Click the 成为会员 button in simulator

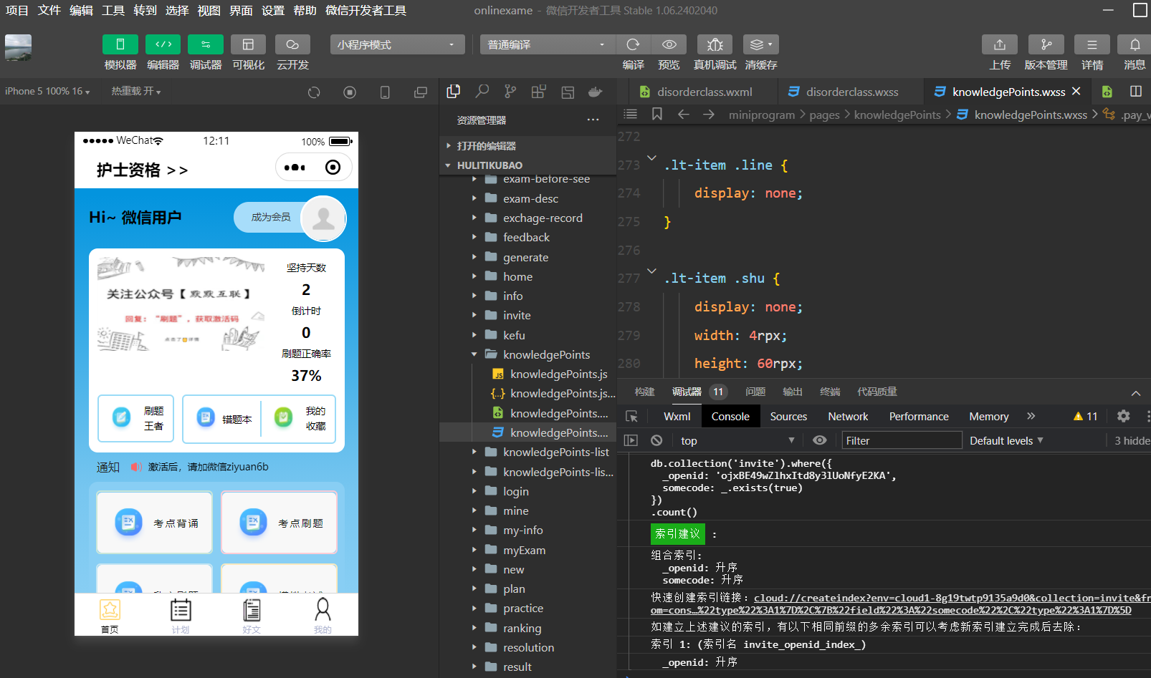pyautogui.click(x=270, y=217)
